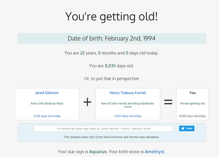219x157 pixels.
Task: Select the 'Actor (The Back-up Plan)' description
Action: coord(47,103)
